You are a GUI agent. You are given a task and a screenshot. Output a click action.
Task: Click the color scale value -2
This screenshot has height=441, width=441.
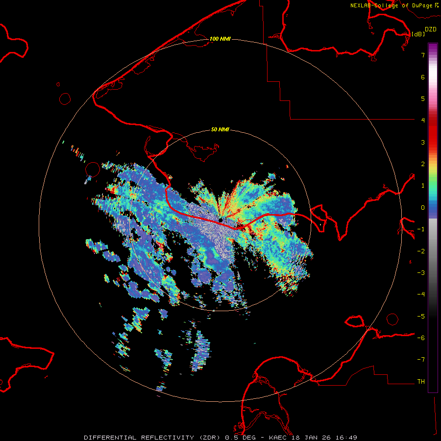(421, 251)
